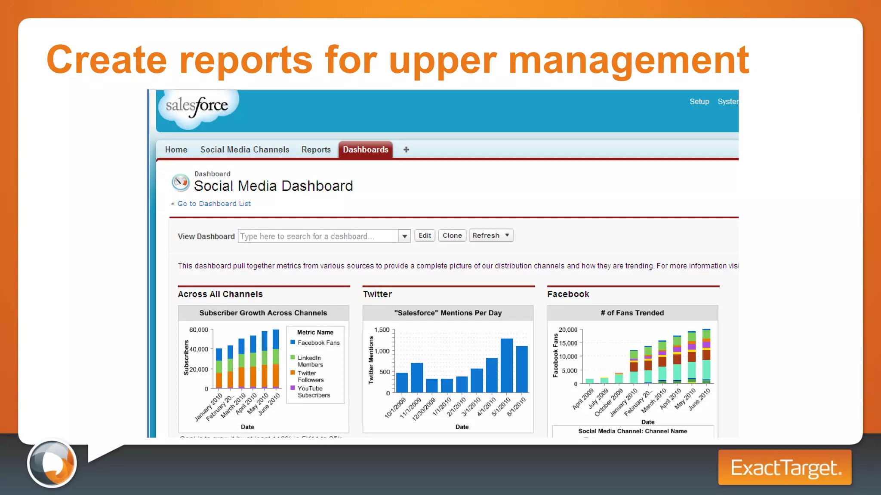Click Social Media Channel: Channel Name legend
Screen dimensions: 881x495
(632, 431)
